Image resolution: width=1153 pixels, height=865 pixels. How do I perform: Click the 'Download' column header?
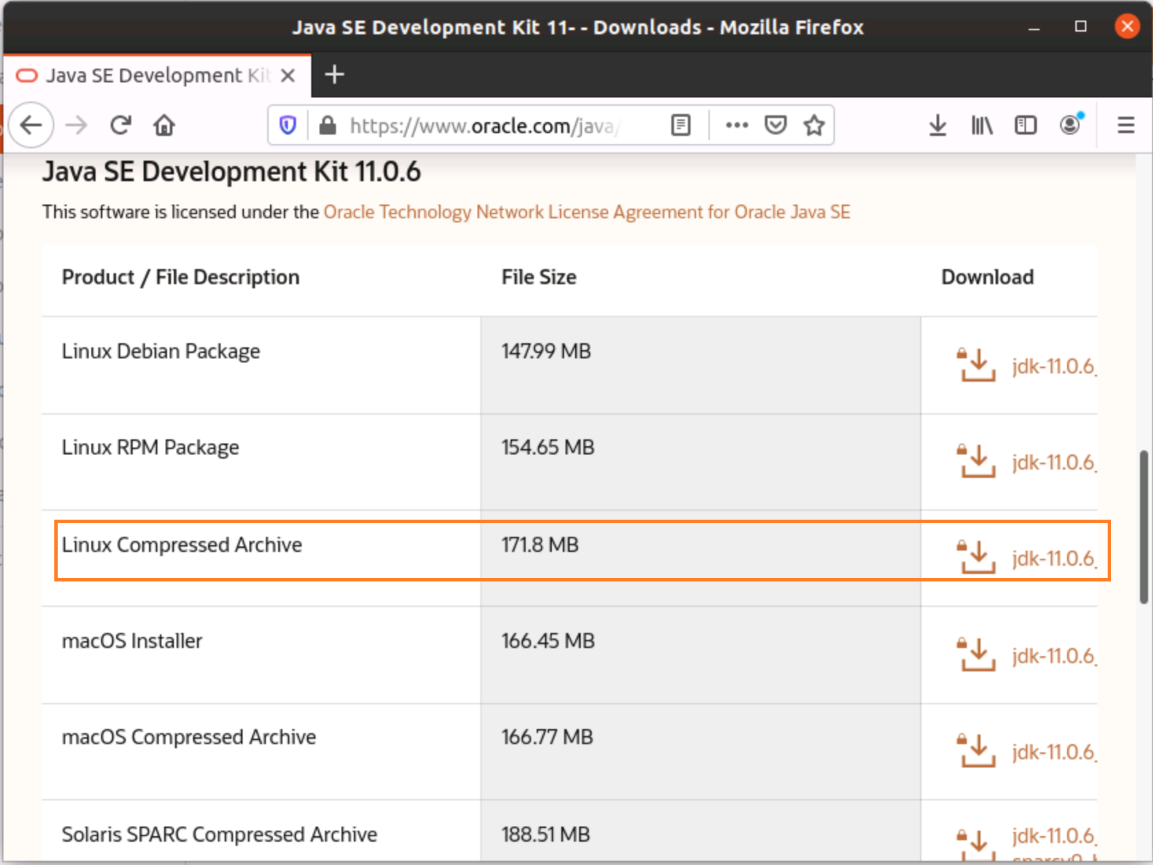[x=987, y=277]
